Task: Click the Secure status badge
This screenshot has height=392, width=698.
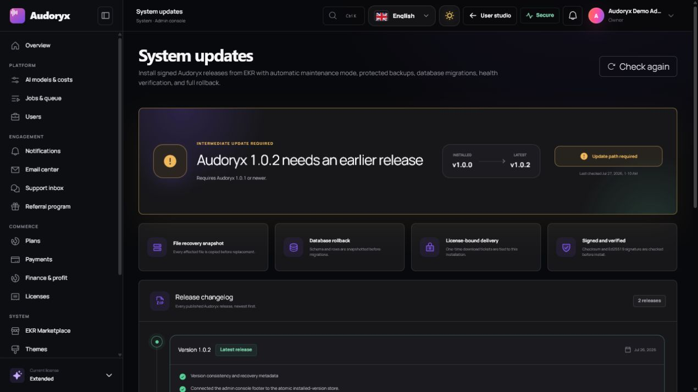Action: 540,15
